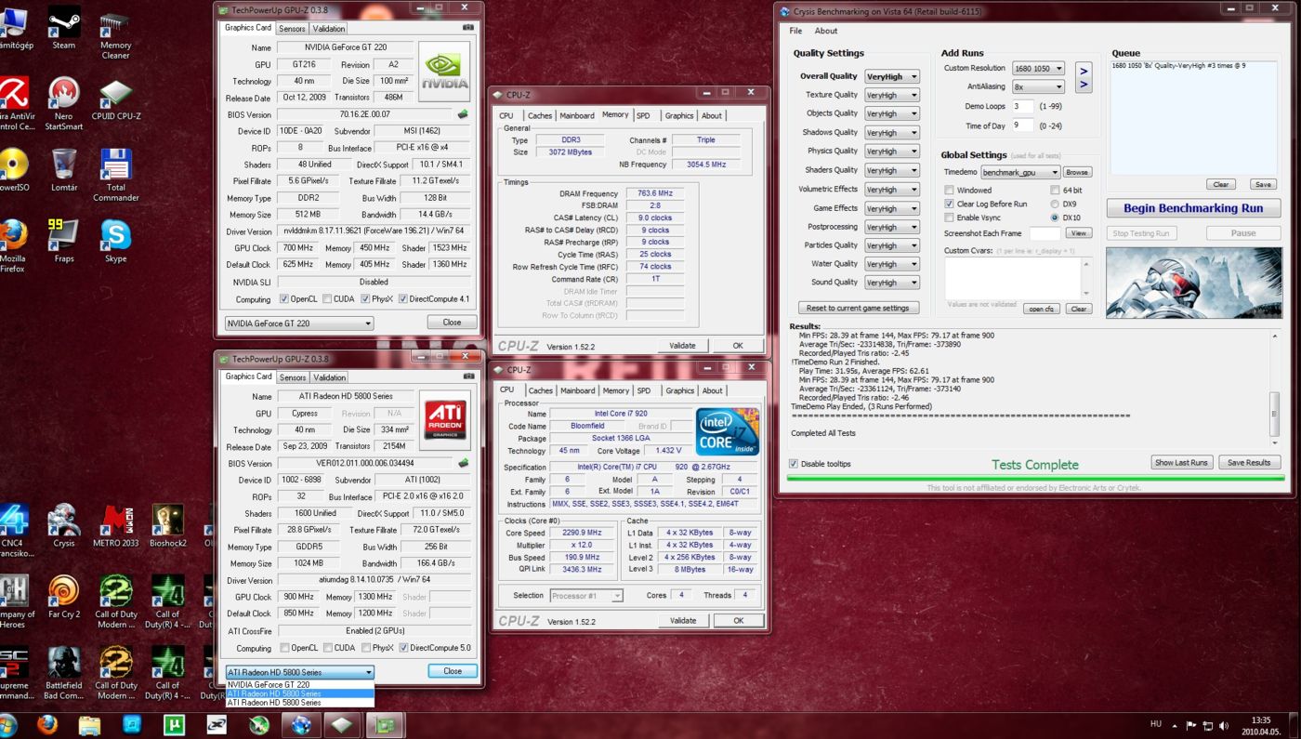Click the Intel Core i7 logo in CPU-Z

point(727,431)
